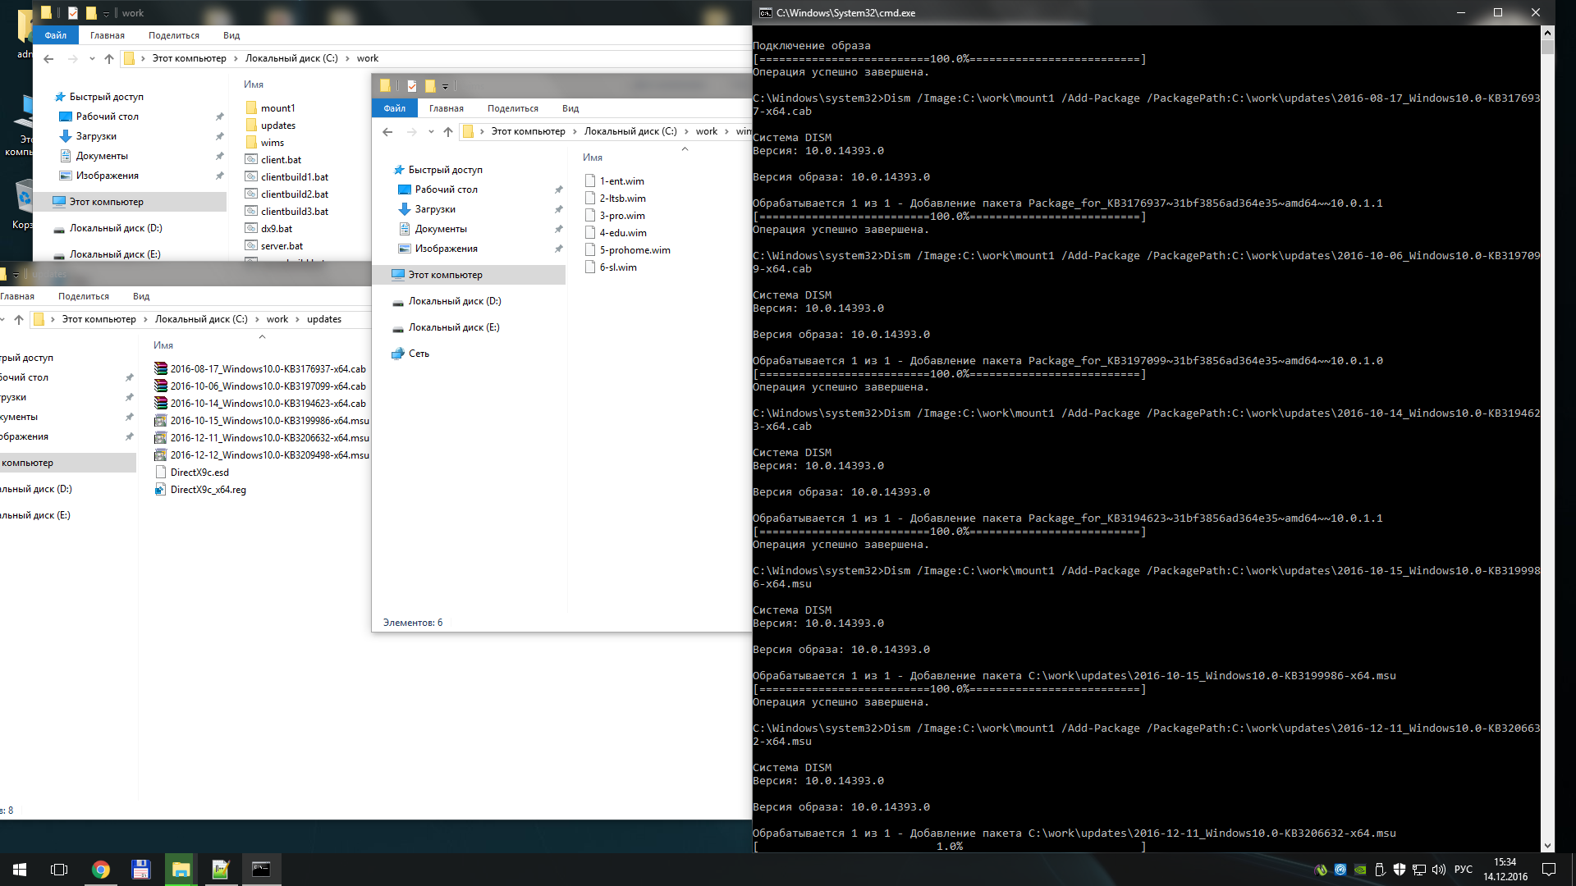The height and width of the screenshot is (886, 1576).
Task: Select the KB3176937 cab file in updates
Action: (260, 369)
